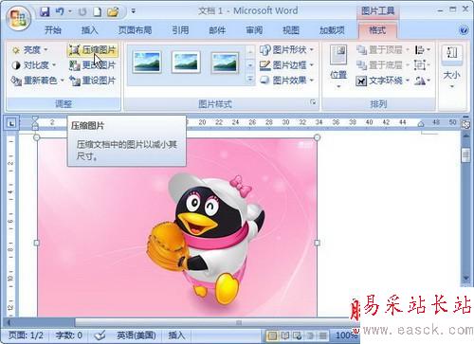Viewport: 474px width, 344px height.
Task: Customize the quick access toolbar
Action: tap(134, 11)
